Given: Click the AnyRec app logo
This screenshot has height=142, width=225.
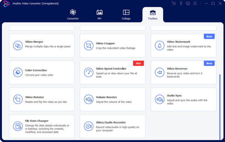Looking at the screenshot, I should click(x=6, y=4).
